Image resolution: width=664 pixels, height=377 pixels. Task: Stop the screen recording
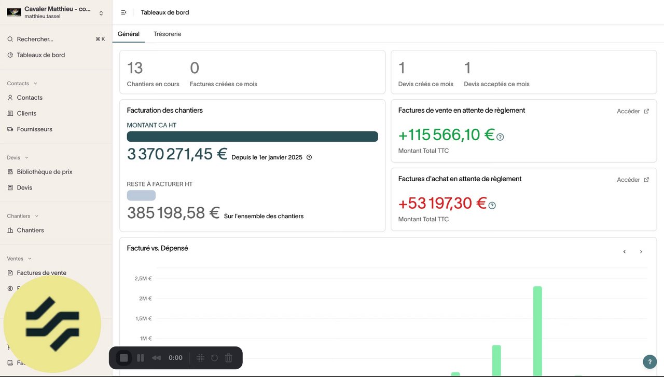coord(124,358)
